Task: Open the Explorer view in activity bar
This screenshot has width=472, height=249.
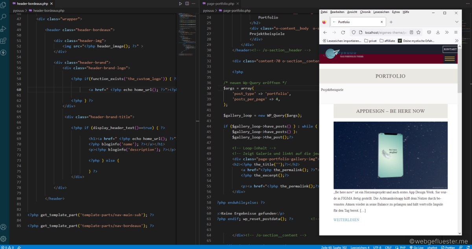Action: (x=4, y=5)
